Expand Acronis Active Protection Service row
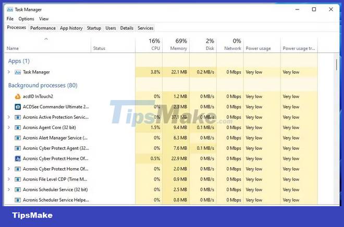The height and width of the screenshot is (227, 344). 9,117
